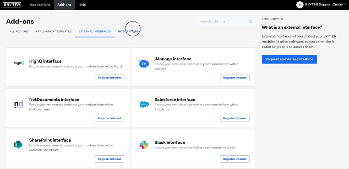Image resolution: width=349 pixels, height=169 pixels.
Task: Register interest in SharePoint interface
Action: pyautogui.click(x=109, y=159)
